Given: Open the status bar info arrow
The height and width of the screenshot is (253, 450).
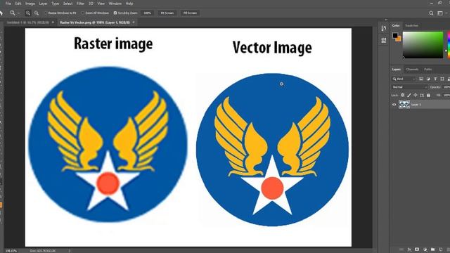Looking at the screenshot, I should tap(69, 251).
